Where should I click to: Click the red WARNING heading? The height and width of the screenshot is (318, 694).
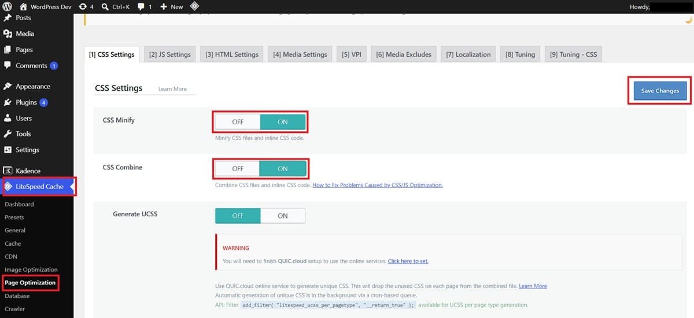tap(235, 247)
